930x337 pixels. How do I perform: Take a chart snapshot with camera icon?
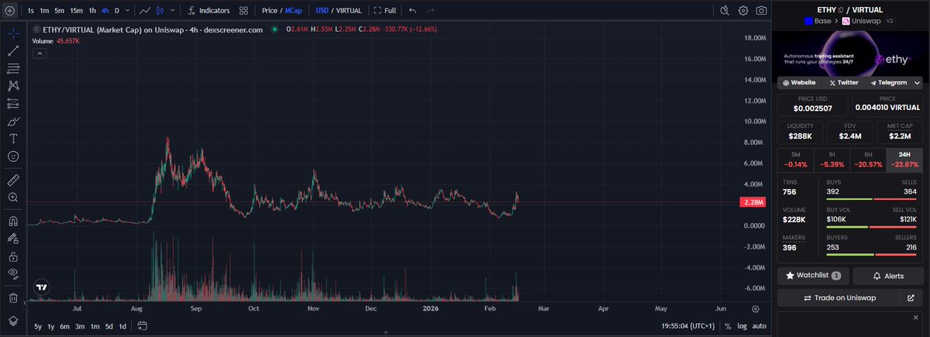(762, 11)
